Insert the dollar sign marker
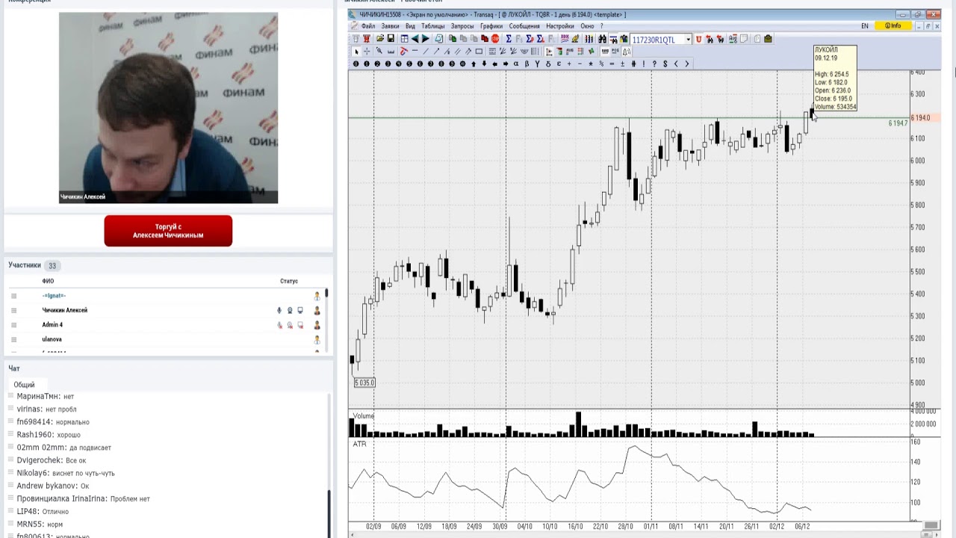 [665, 64]
